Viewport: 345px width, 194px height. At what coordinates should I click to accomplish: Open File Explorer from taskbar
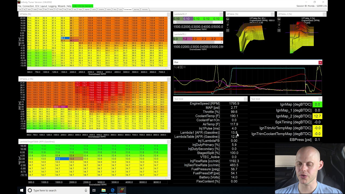click(103, 190)
